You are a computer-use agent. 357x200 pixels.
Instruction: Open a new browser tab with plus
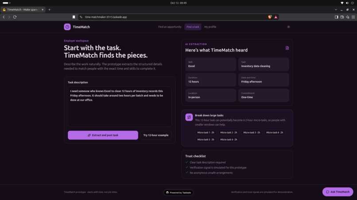pos(50,10)
